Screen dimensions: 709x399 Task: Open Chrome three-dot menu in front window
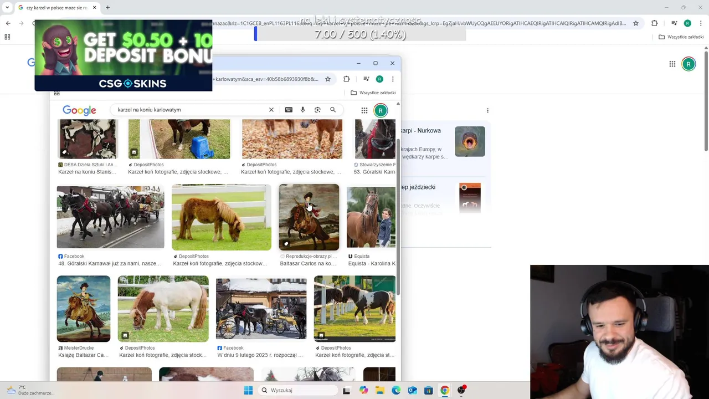pyautogui.click(x=393, y=79)
